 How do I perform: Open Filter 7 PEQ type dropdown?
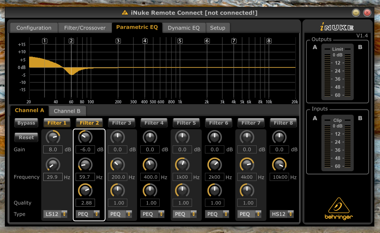point(249,214)
